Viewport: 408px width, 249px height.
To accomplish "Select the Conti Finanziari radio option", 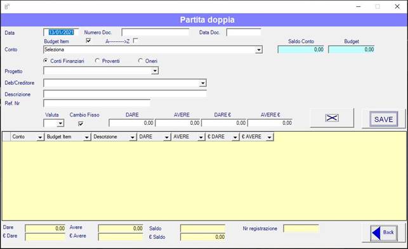I will 46,61.
